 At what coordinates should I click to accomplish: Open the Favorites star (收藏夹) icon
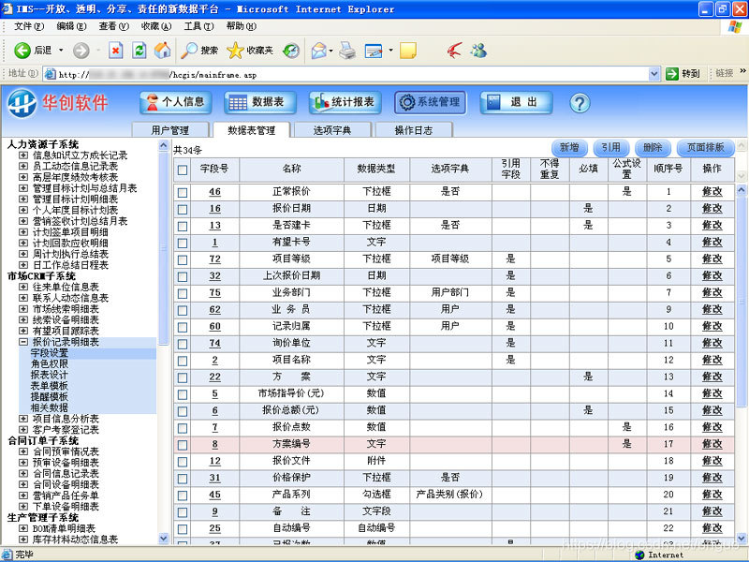coord(235,51)
